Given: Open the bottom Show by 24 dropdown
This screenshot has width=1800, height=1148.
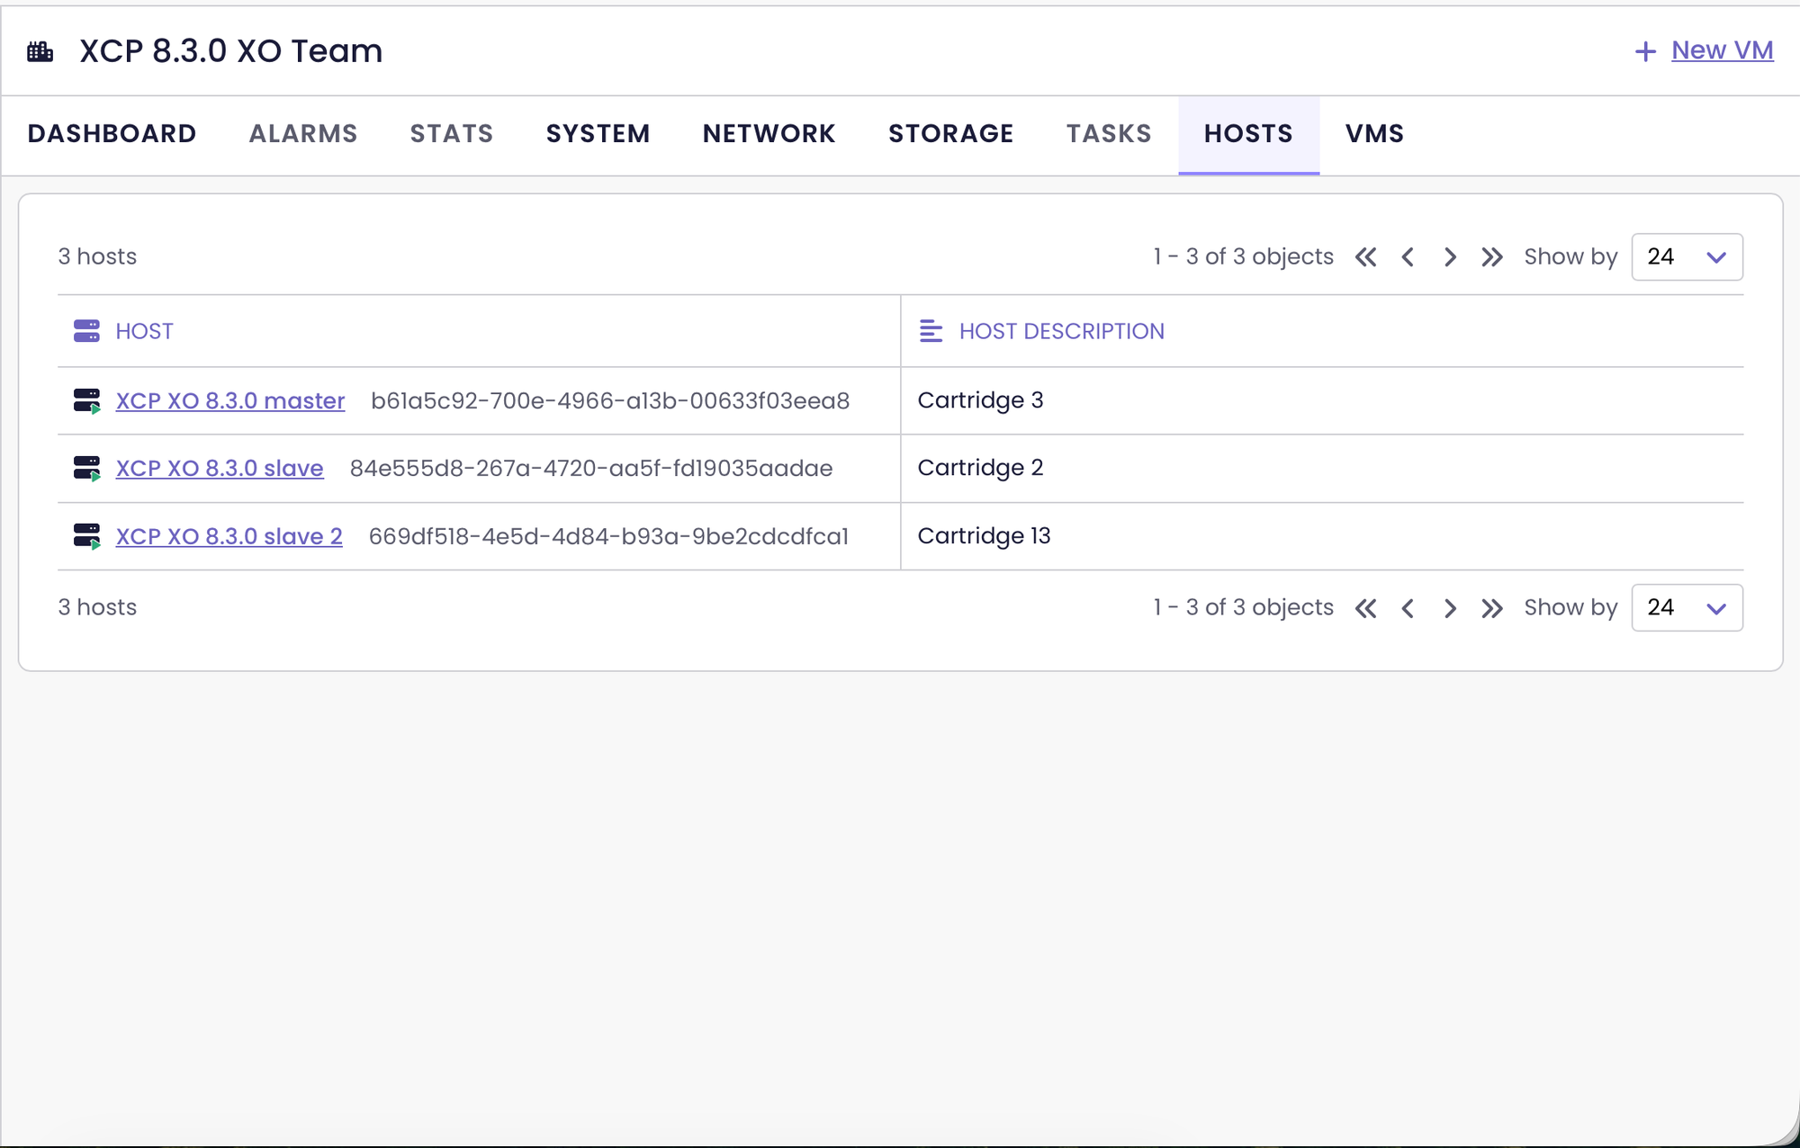Looking at the screenshot, I should point(1687,608).
